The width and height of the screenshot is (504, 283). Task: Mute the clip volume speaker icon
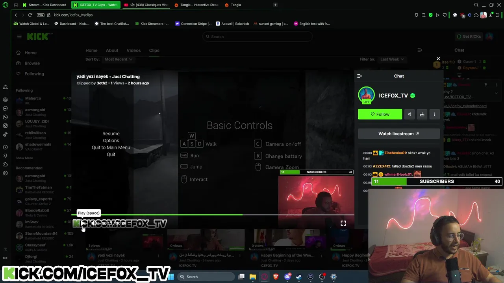click(94, 223)
